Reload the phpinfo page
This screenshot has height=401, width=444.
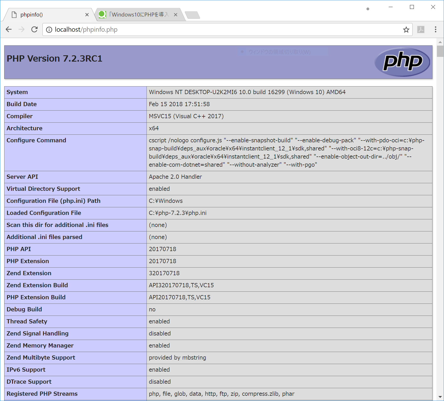click(34, 29)
